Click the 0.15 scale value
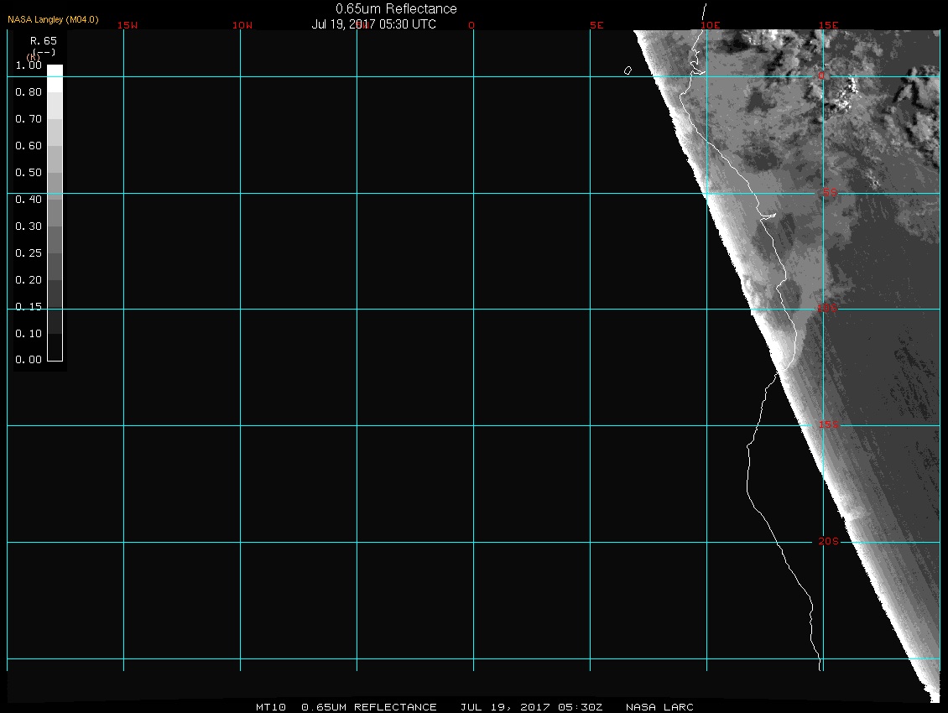This screenshot has width=948, height=713. pos(29,307)
